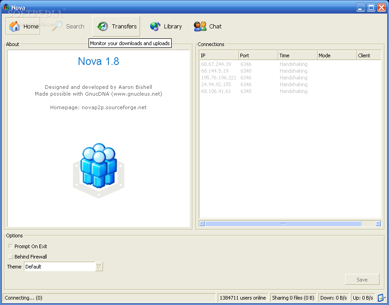
Task: Sort connections by Port column header
Action: (x=258, y=55)
